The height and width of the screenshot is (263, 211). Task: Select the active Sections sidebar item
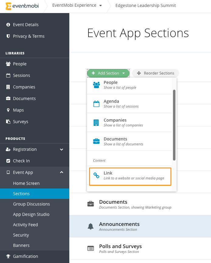point(35,194)
